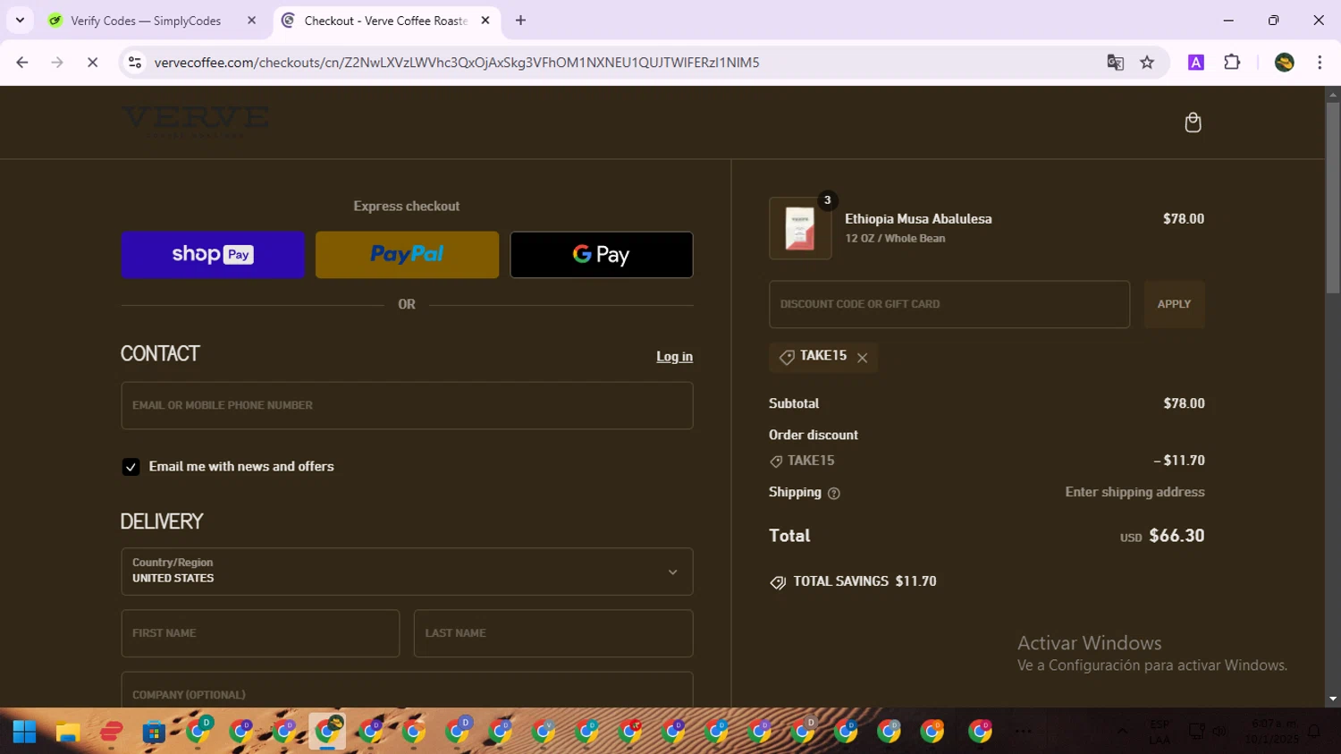Open Microsoft Store from taskbar
Viewport: 1341px width, 754px height.
154,732
